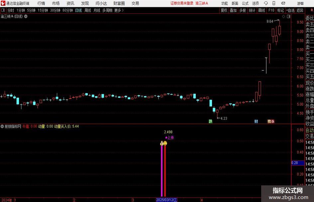
Task: Open the 市场 menu
Action: pos(56,3)
